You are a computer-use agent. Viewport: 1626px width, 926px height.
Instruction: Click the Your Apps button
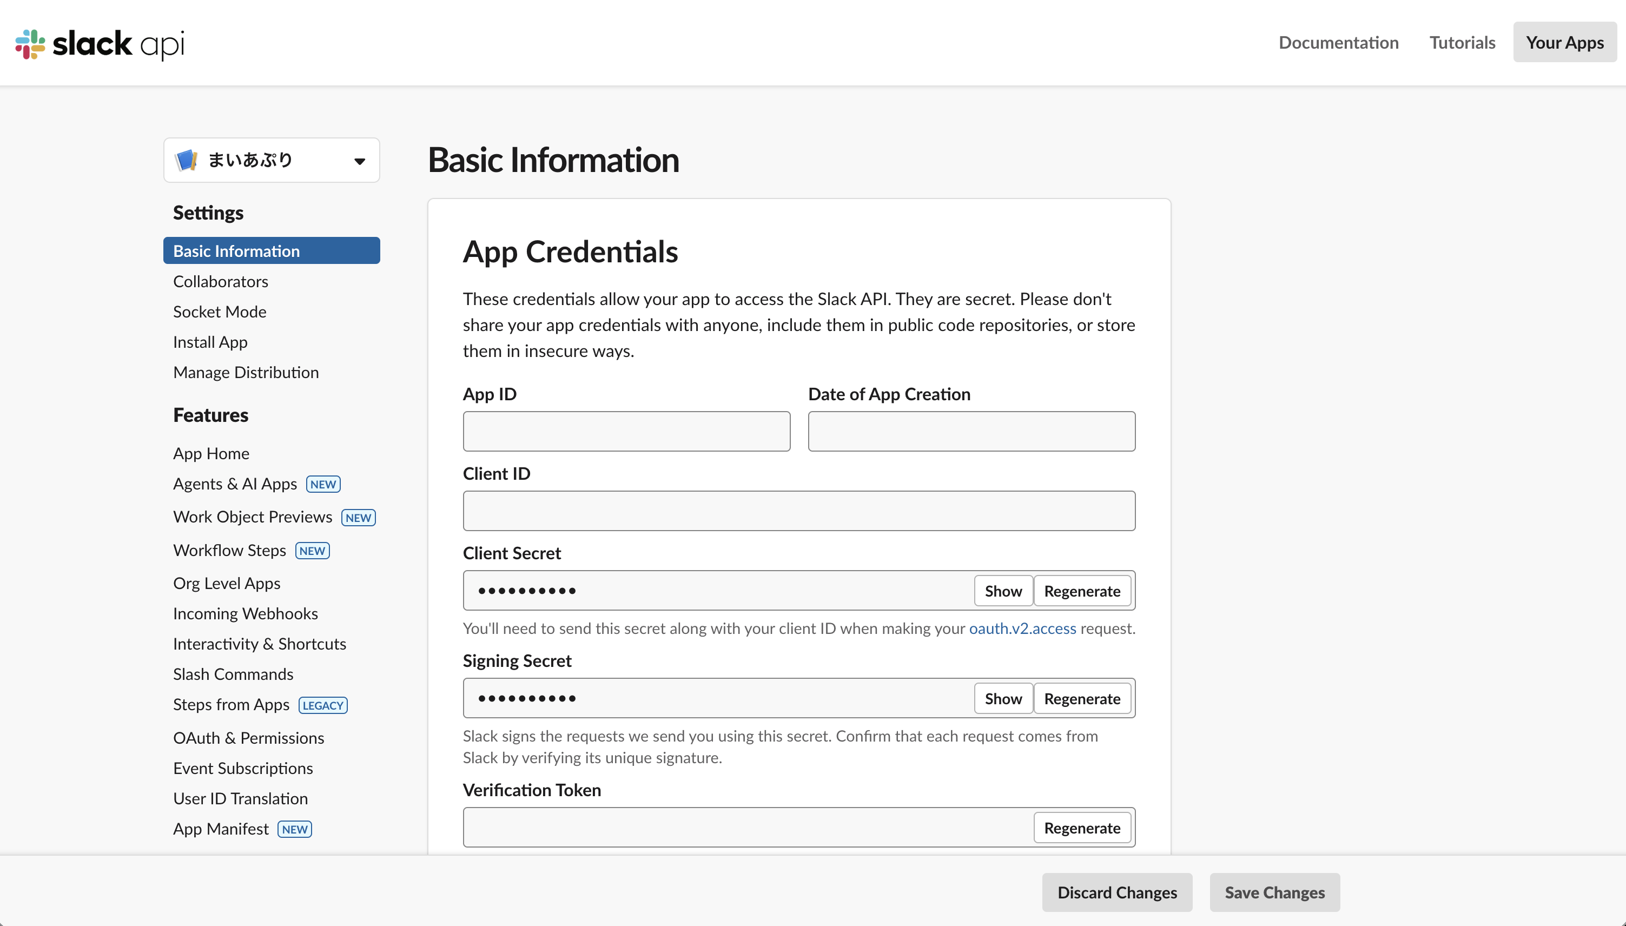click(x=1564, y=42)
